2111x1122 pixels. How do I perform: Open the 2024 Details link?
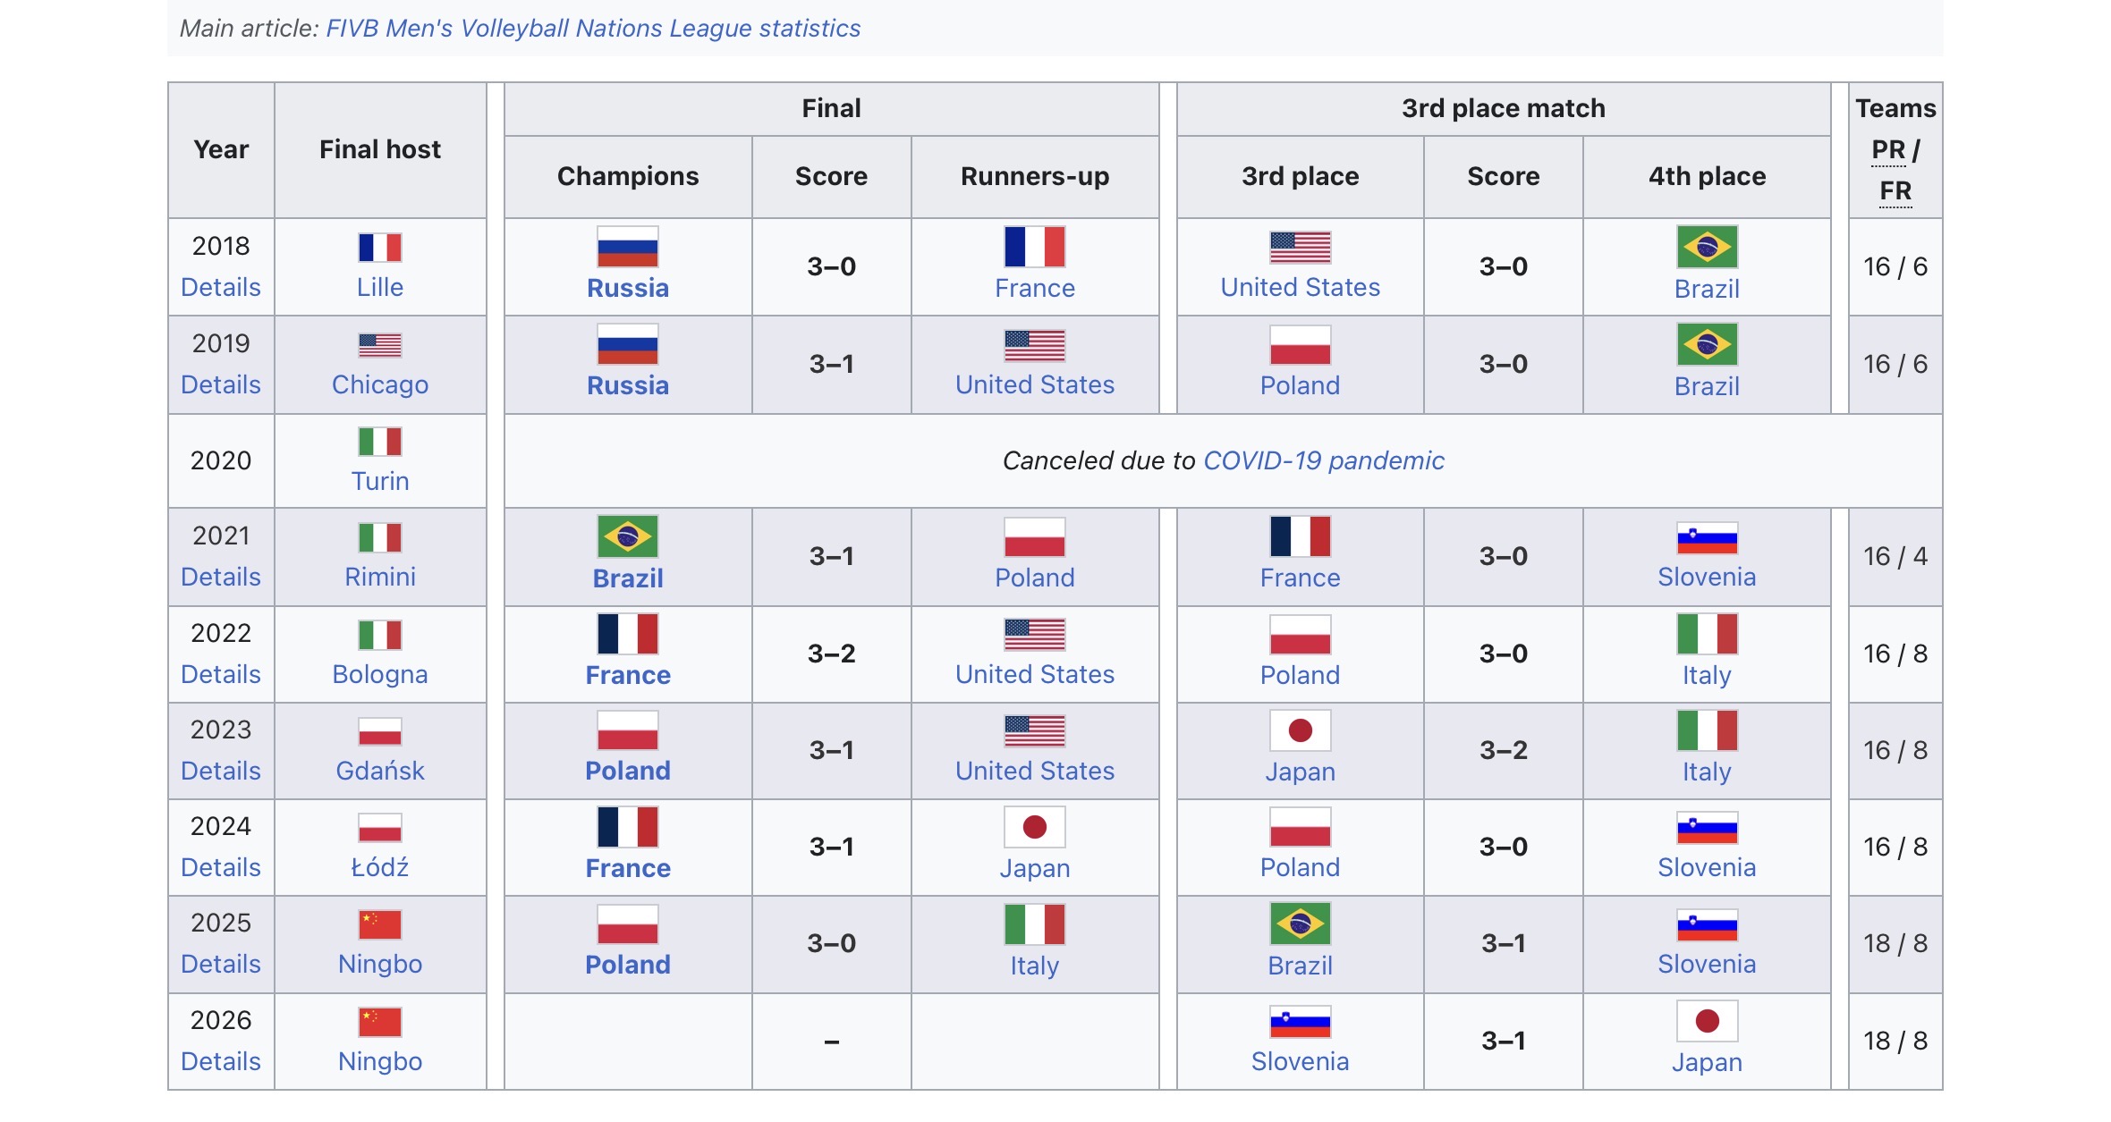coord(221,867)
